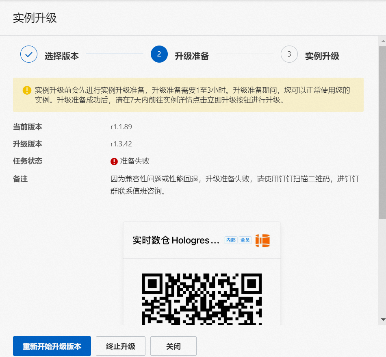
Task: Click the scrollbar down arrow
Action: 383,320
